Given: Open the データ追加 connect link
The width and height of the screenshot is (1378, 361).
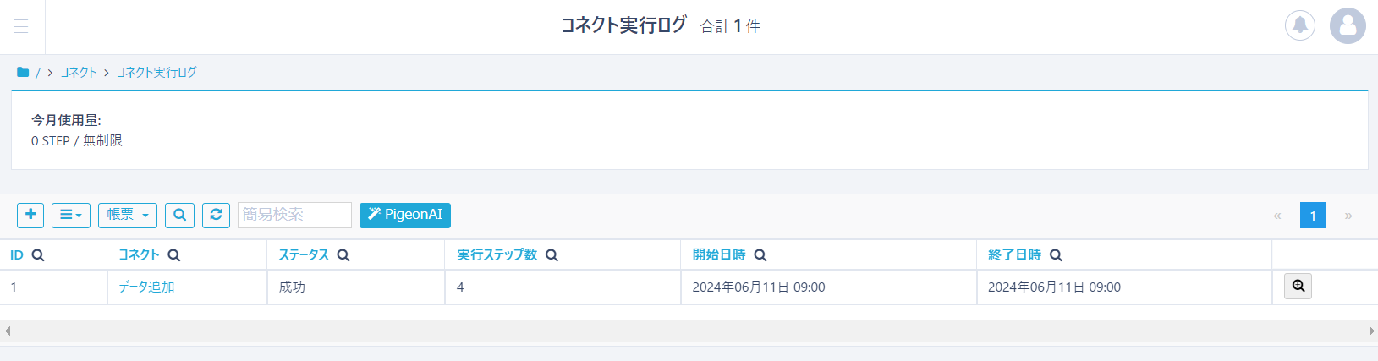Looking at the screenshot, I should [x=146, y=287].
